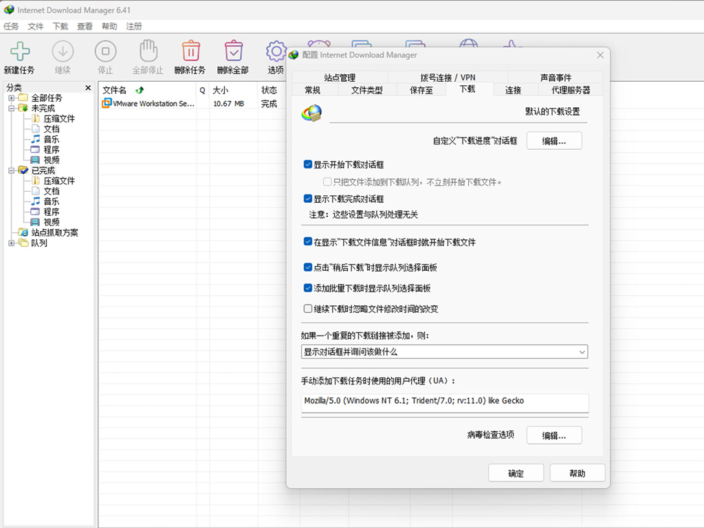
Task: Click the 删除任务 trash icon
Action: 190,52
